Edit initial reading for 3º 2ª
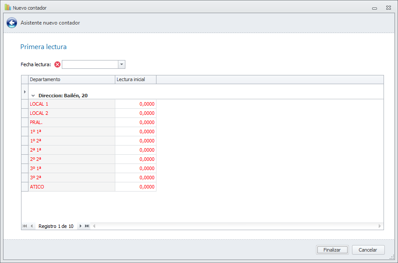Screen dimensions: 398x263 coord(135,178)
